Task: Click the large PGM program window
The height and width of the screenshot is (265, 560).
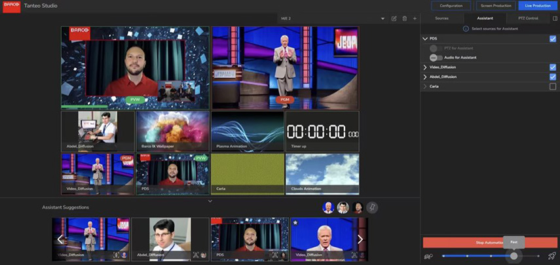Action: pyautogui.click(x=285, y=68)
